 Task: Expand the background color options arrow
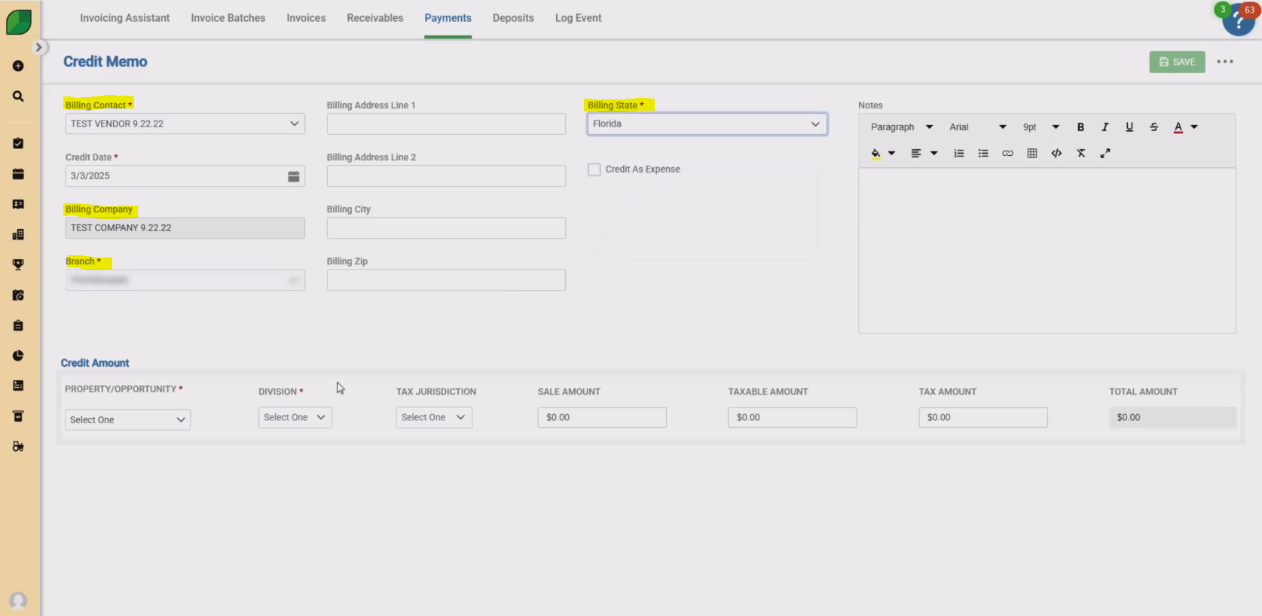891,154
